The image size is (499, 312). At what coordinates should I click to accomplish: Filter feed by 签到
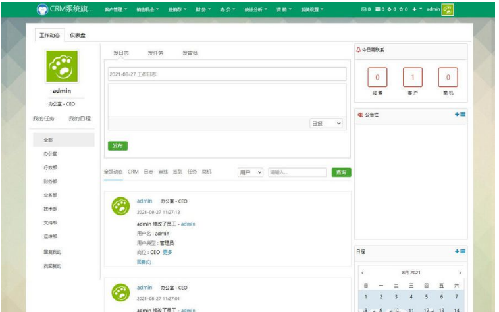(178, 172)
